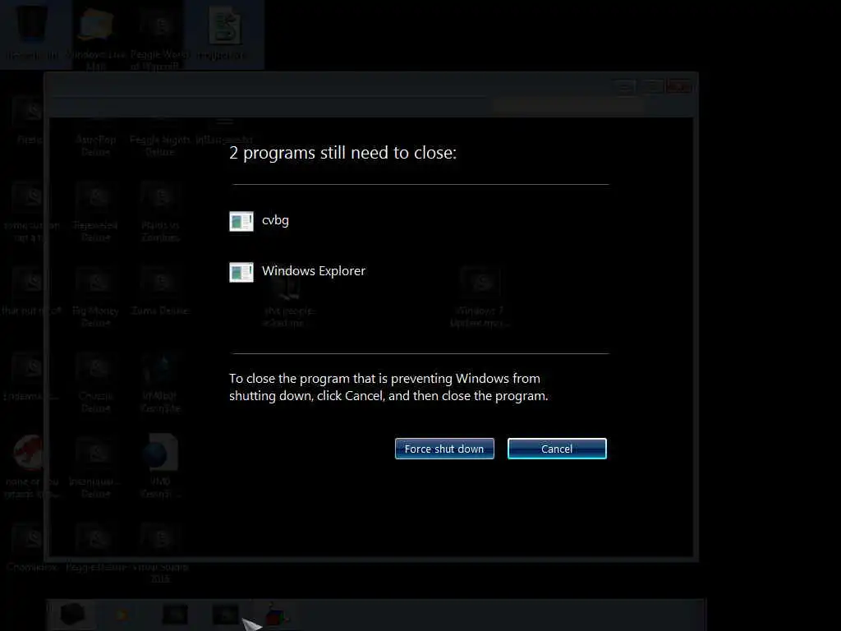Open the dimmed Big Money Deluxe desktop icon
This screenshot has width=841, height=631.
pyautogui.click(x=95, y=297)
